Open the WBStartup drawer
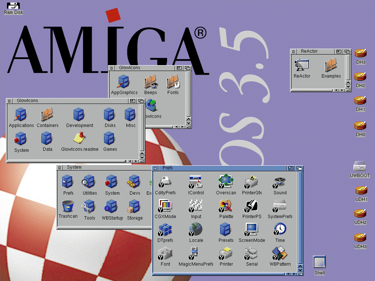This screenshot has width=375, height=281. tap(112, 207)
